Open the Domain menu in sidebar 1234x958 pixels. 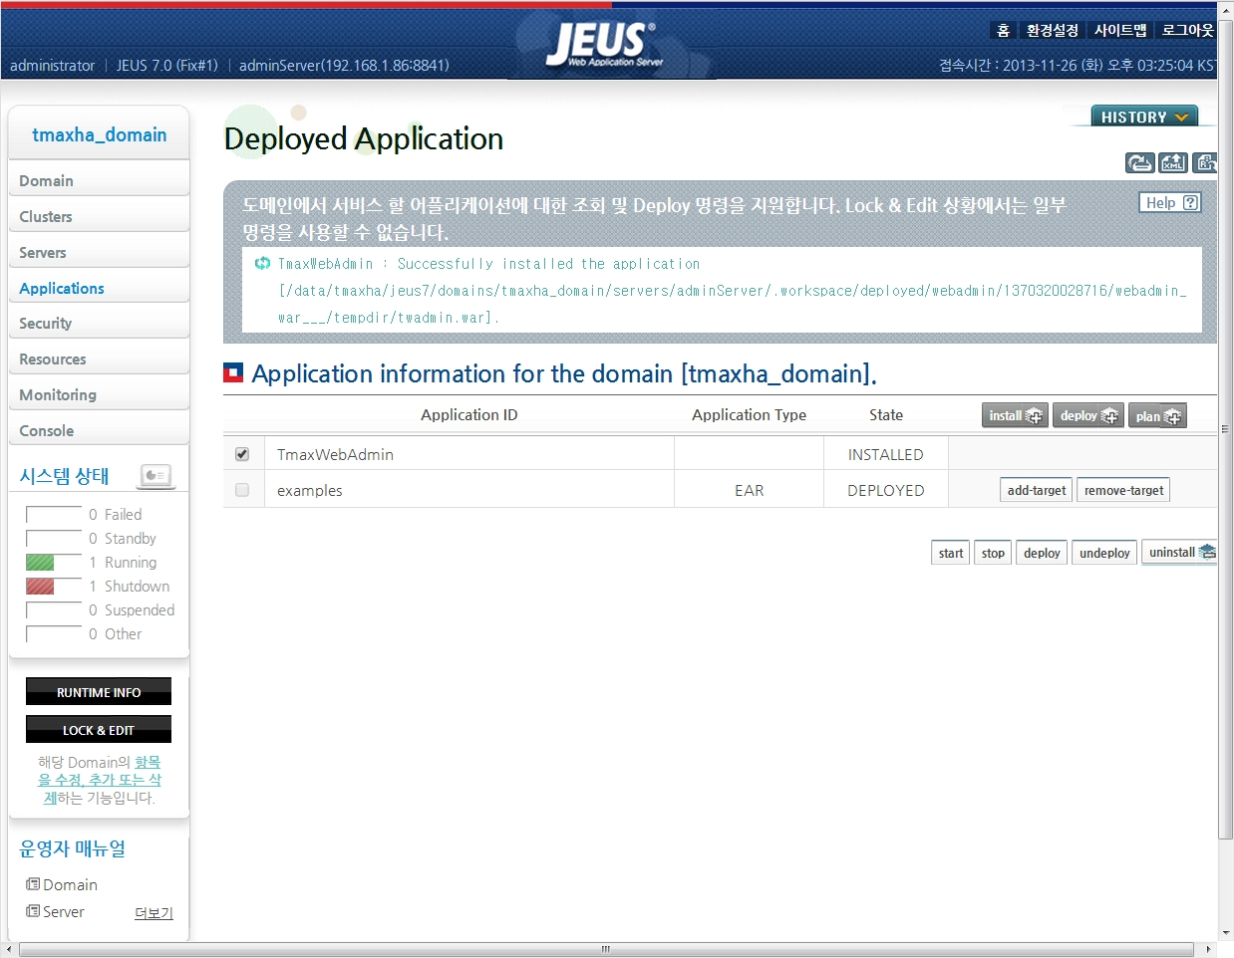pos(99,180)
